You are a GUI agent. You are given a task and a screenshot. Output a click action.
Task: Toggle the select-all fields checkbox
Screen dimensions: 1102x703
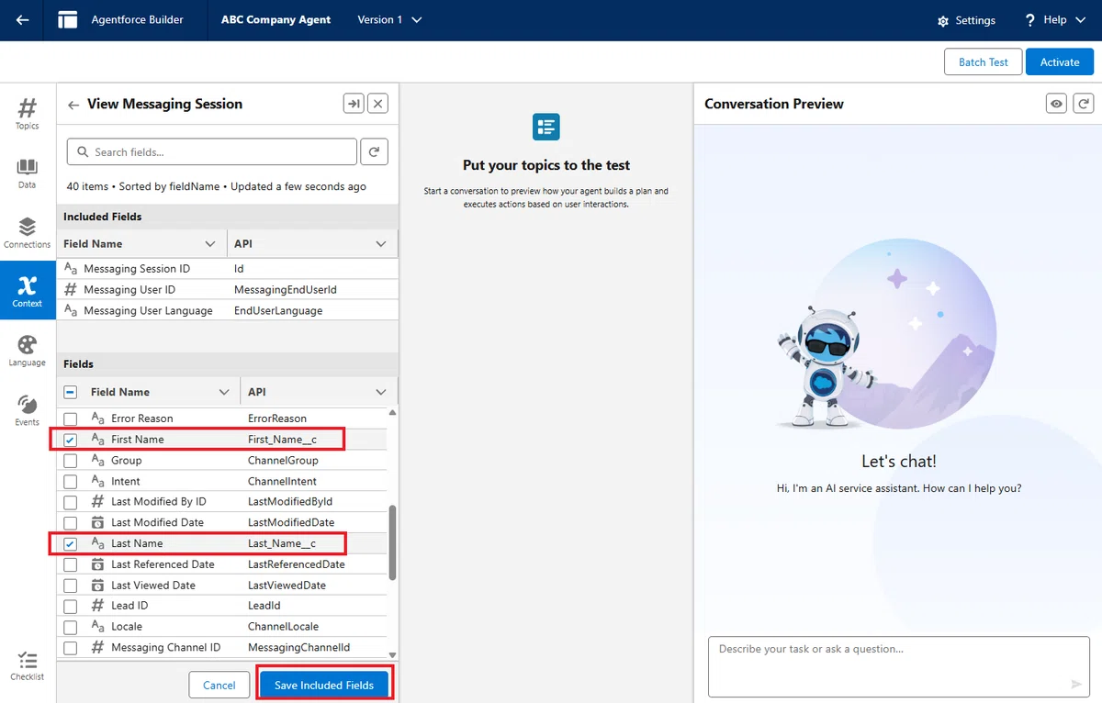point(71,392)
